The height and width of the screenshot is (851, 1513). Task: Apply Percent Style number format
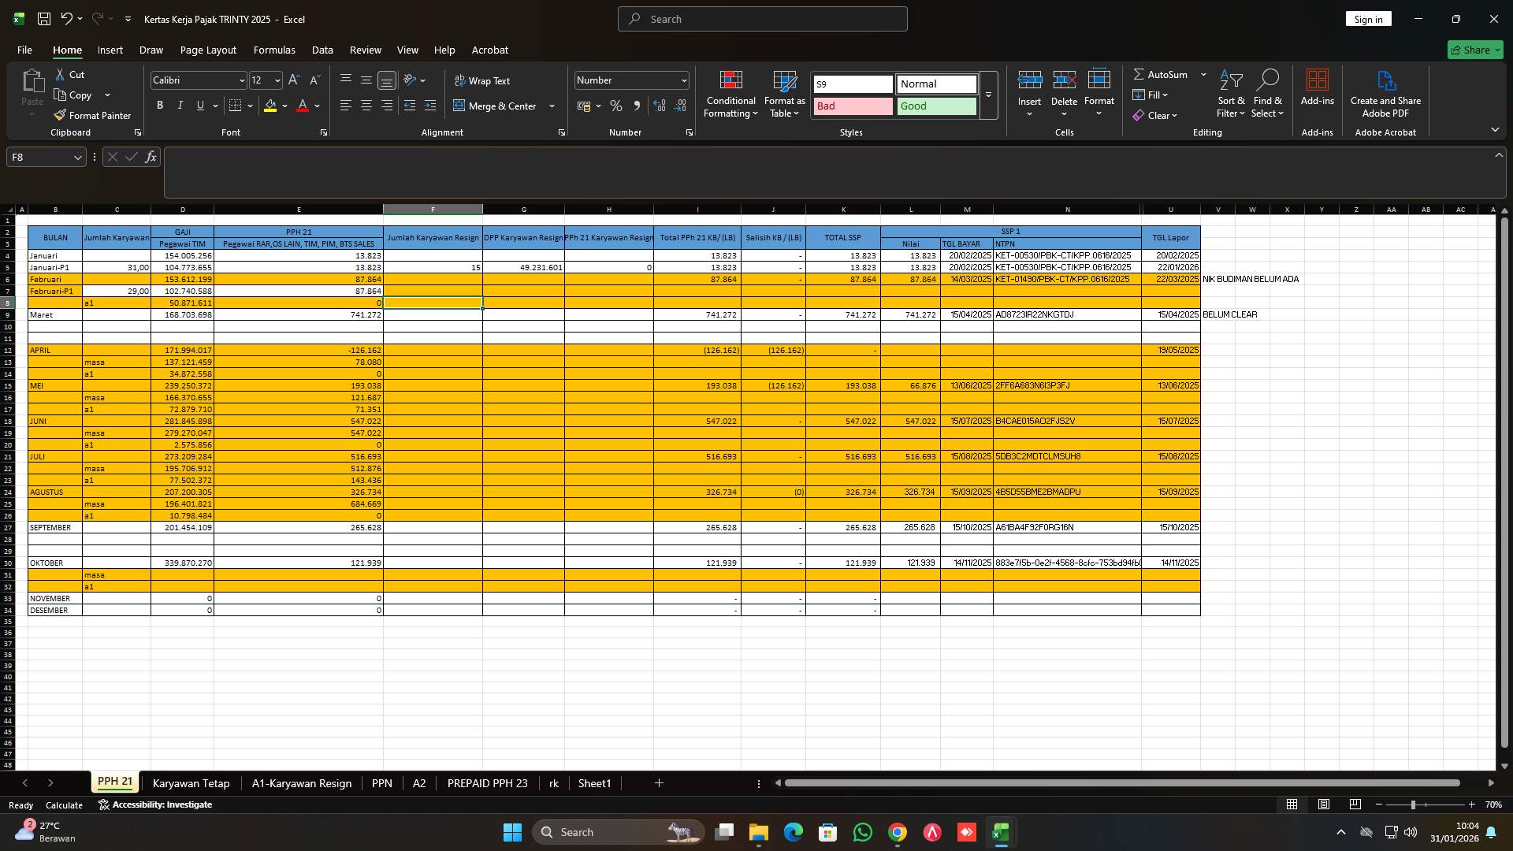pyautogui.click(x=616, y=105)
